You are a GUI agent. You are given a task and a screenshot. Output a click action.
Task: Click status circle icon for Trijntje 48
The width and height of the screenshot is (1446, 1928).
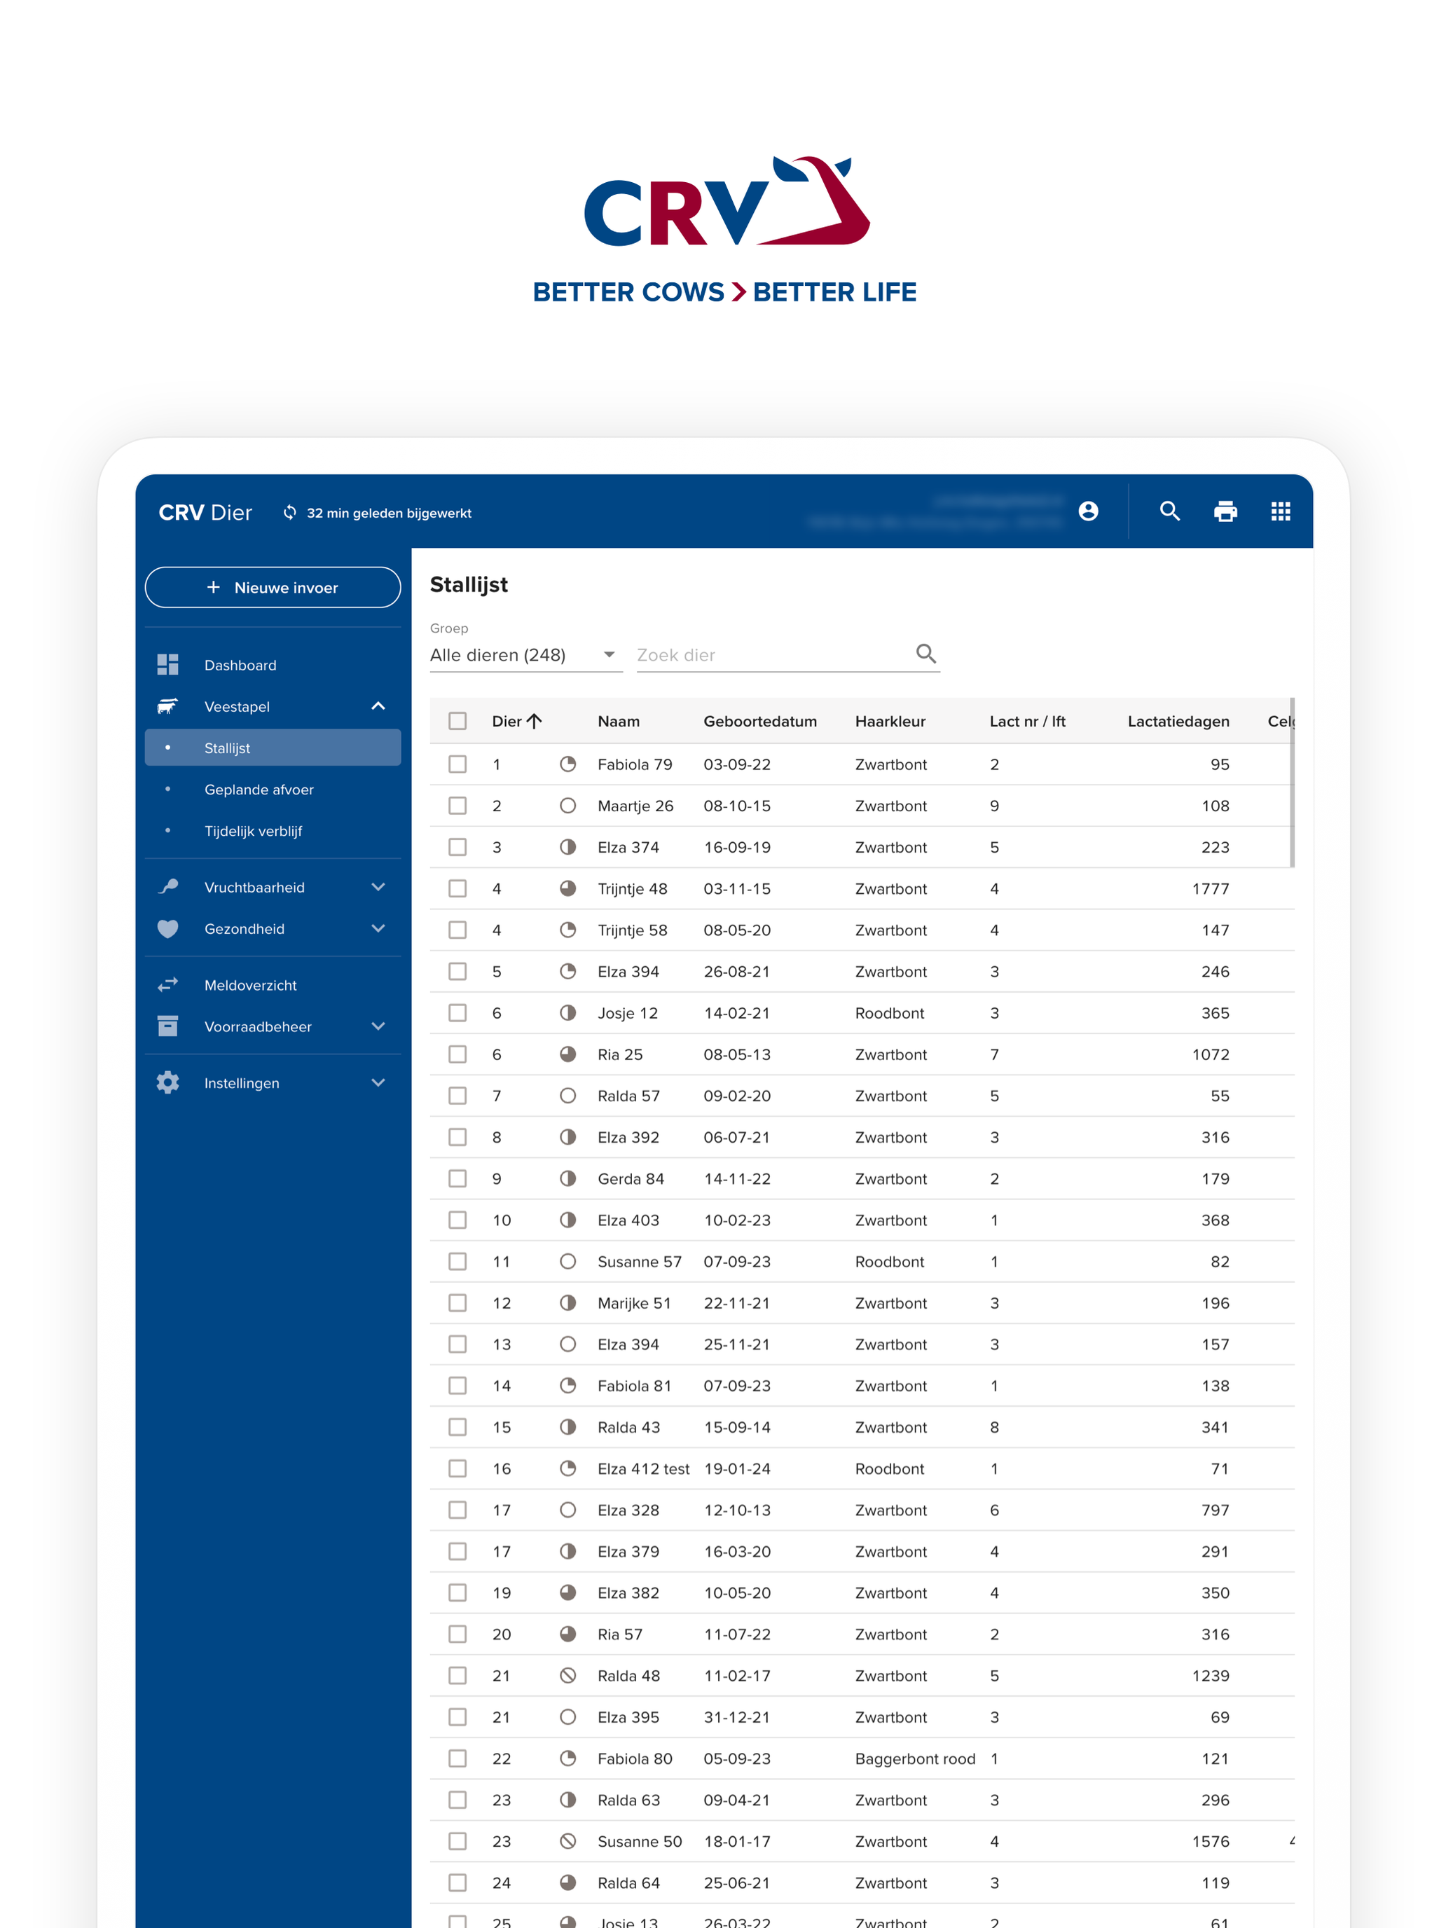click(567, 889)
